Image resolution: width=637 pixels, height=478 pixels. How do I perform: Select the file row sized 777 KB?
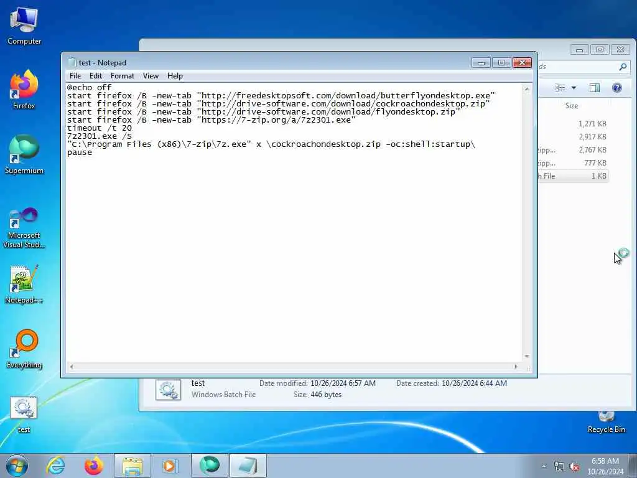tap(574, 162)
